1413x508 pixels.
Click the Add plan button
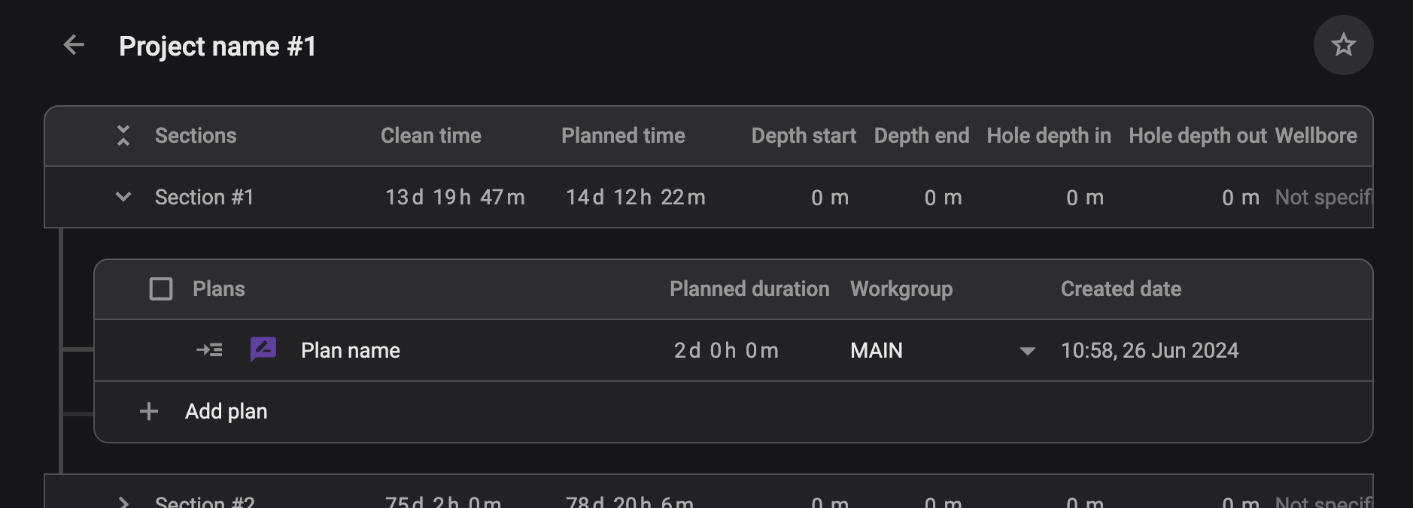[226, 411]
